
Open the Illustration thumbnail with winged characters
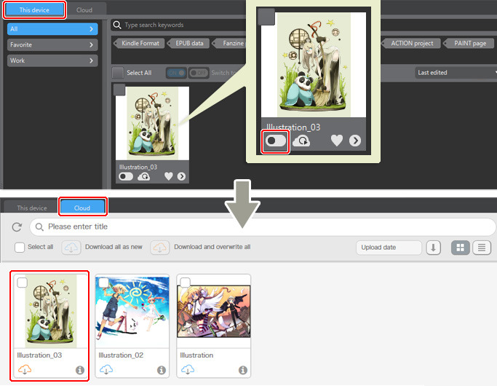point(214,312)
